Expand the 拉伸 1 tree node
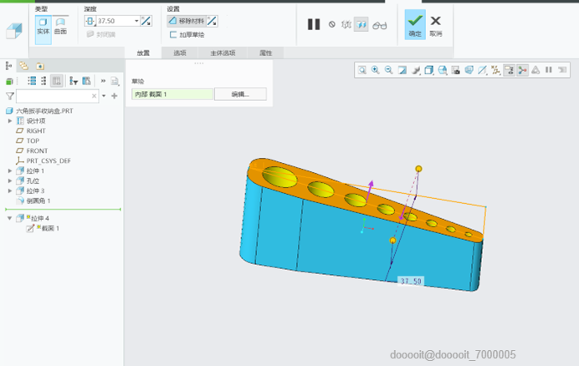The width and height of the screenshot is (579, 366). 10,170
